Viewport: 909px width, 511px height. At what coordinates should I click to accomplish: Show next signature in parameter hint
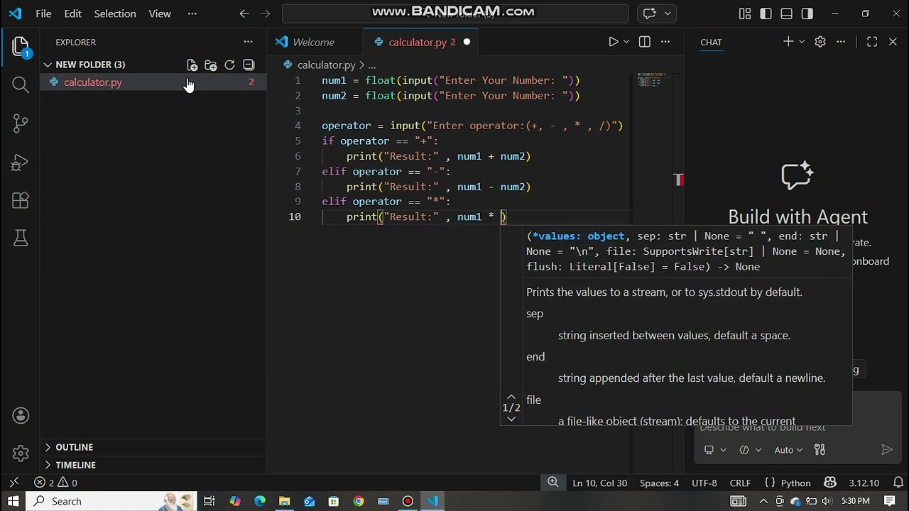pos(511,418)
